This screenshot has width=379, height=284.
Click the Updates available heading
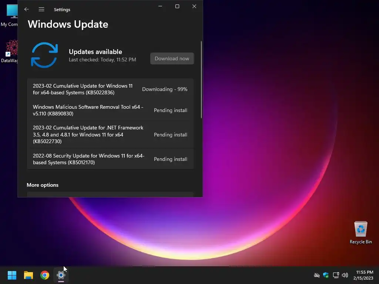95,52
